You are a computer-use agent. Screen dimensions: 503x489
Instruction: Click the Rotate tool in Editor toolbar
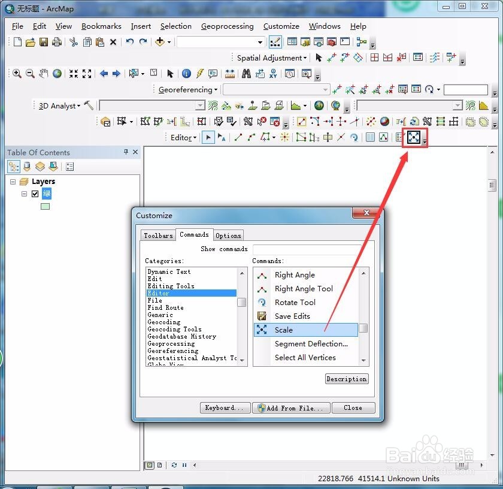point(354,137)
